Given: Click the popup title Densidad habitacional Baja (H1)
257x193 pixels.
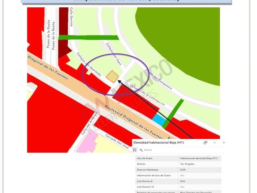Looking at the screenshot, I should pyautogui.click(x=159, y=142).
